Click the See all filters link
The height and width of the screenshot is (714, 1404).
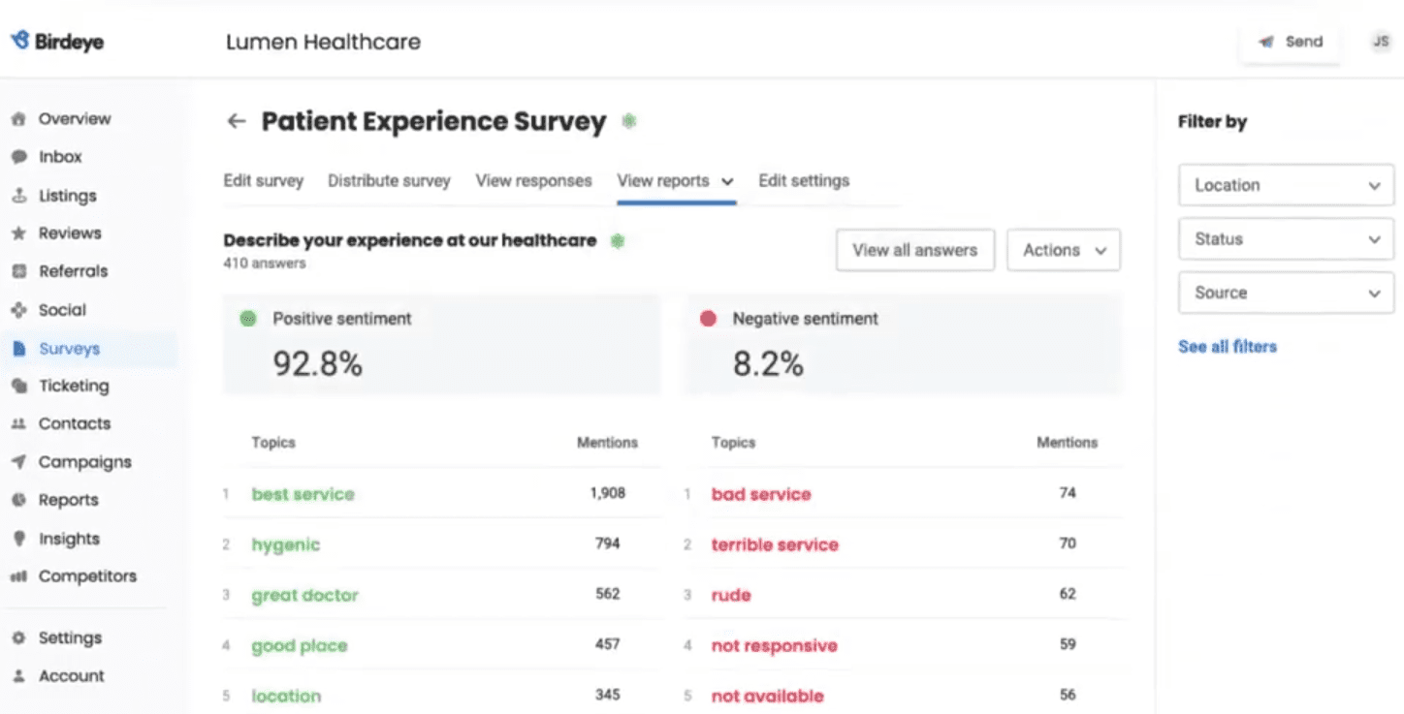(1227, 347)
